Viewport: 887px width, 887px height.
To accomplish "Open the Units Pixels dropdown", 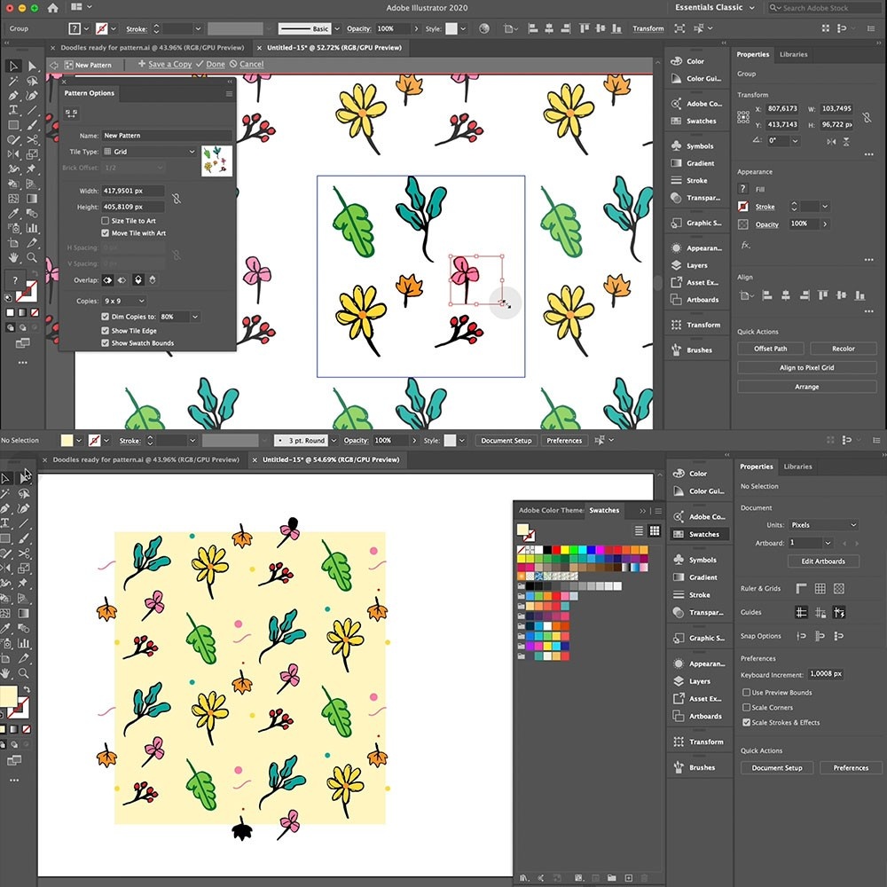I will 823,525.
